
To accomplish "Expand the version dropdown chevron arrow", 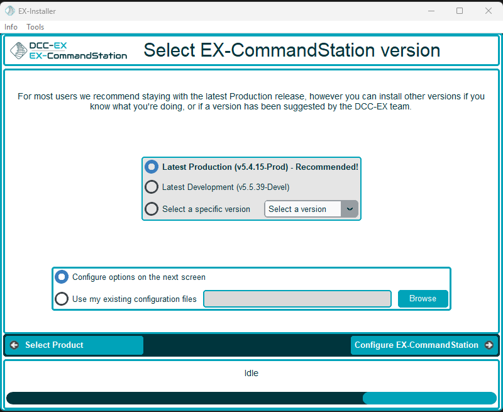I will (350, 209).
